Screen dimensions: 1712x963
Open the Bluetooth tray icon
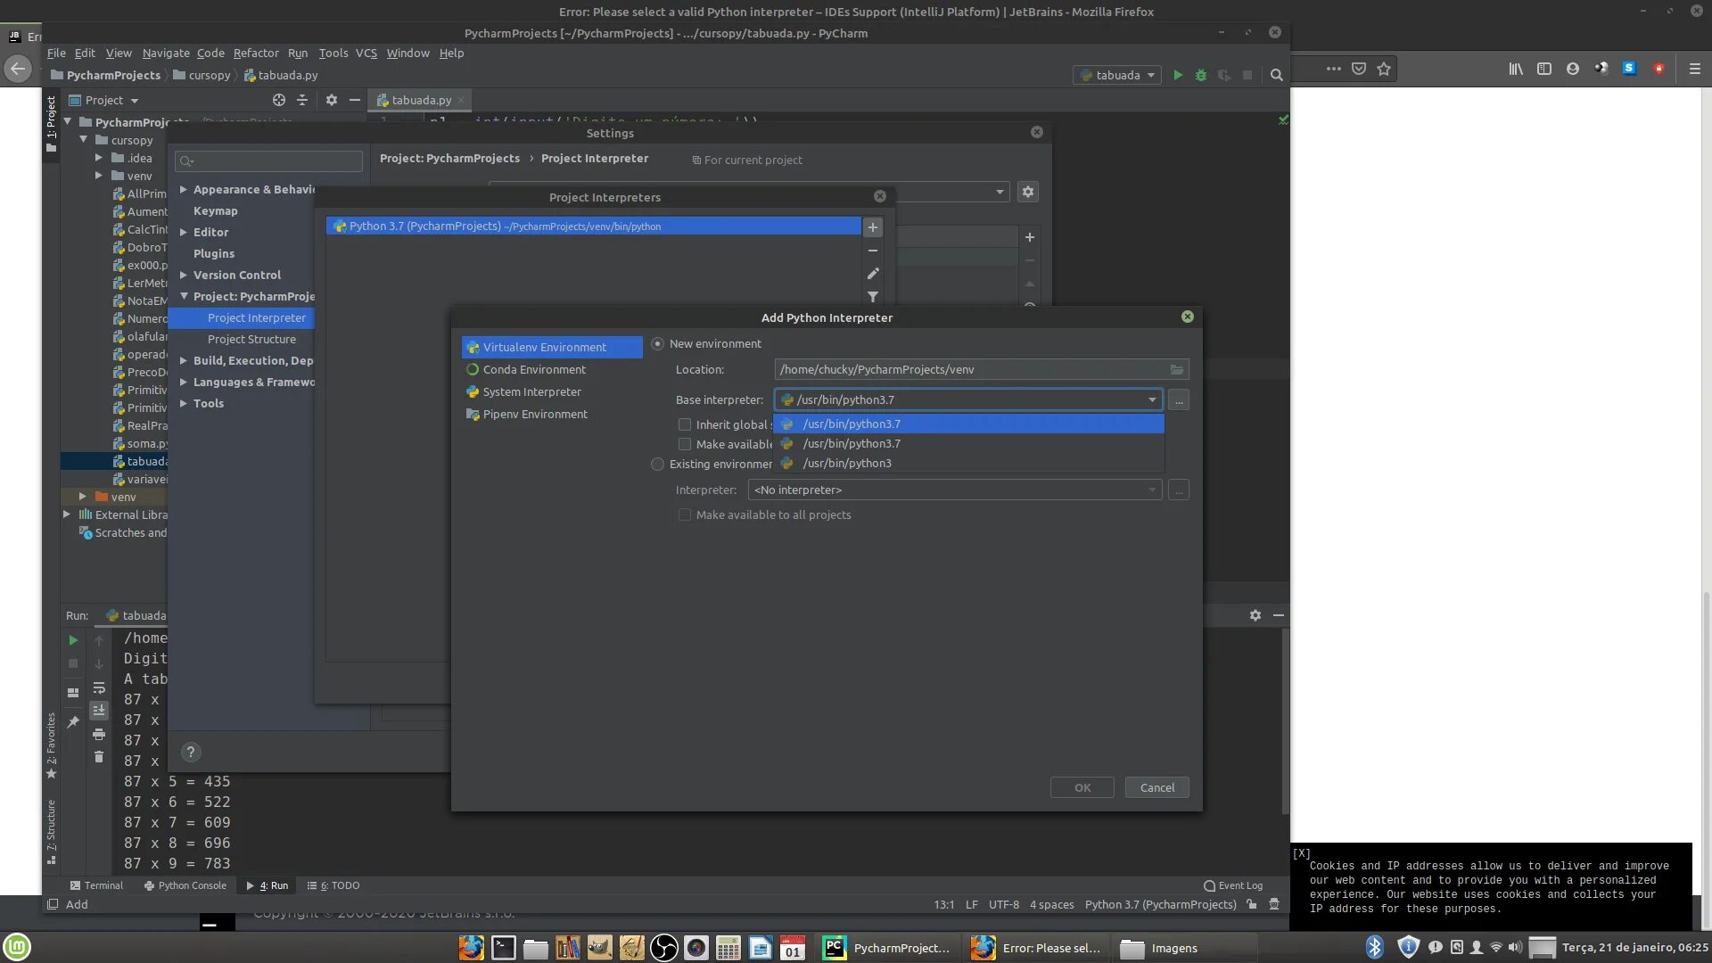tap(1375, 947)
